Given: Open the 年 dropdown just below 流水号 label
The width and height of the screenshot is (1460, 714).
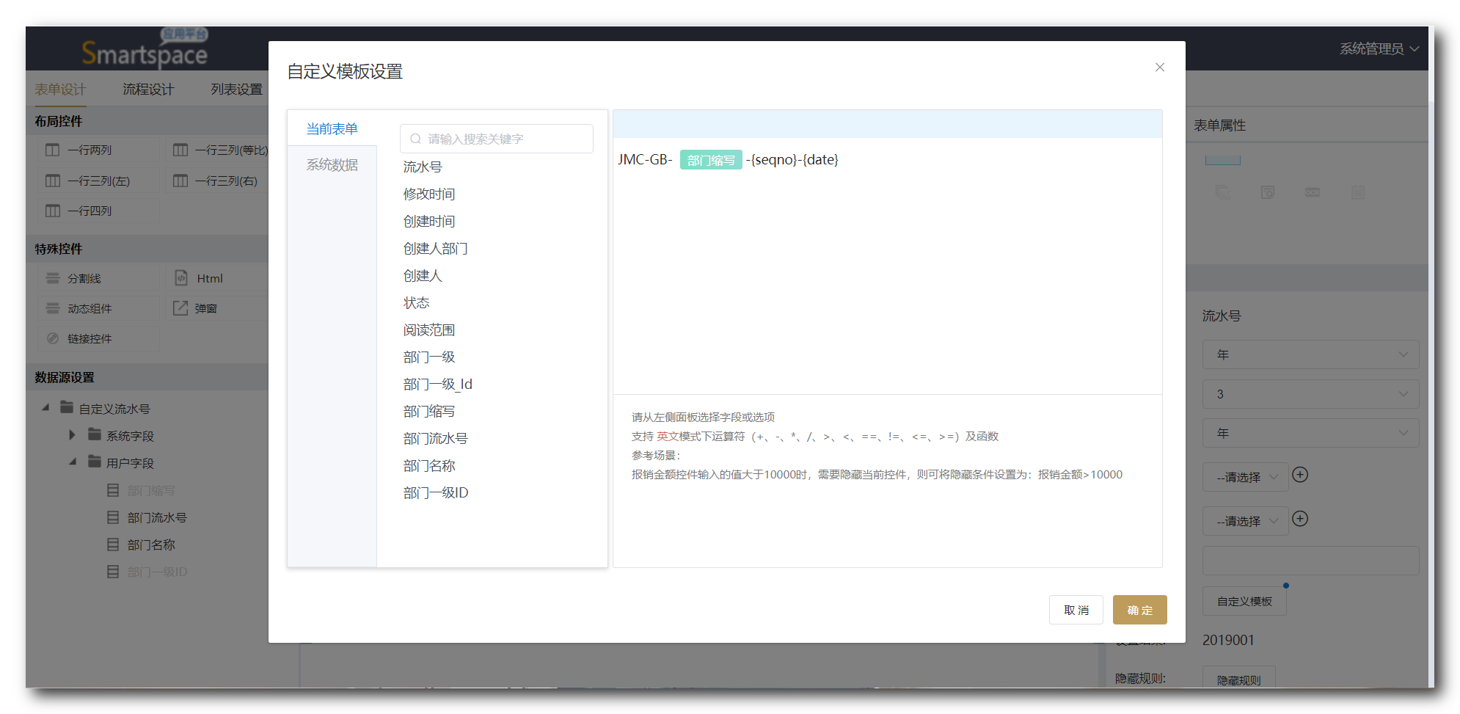Looking at the screenshot, I should (x=1310, y=354).
